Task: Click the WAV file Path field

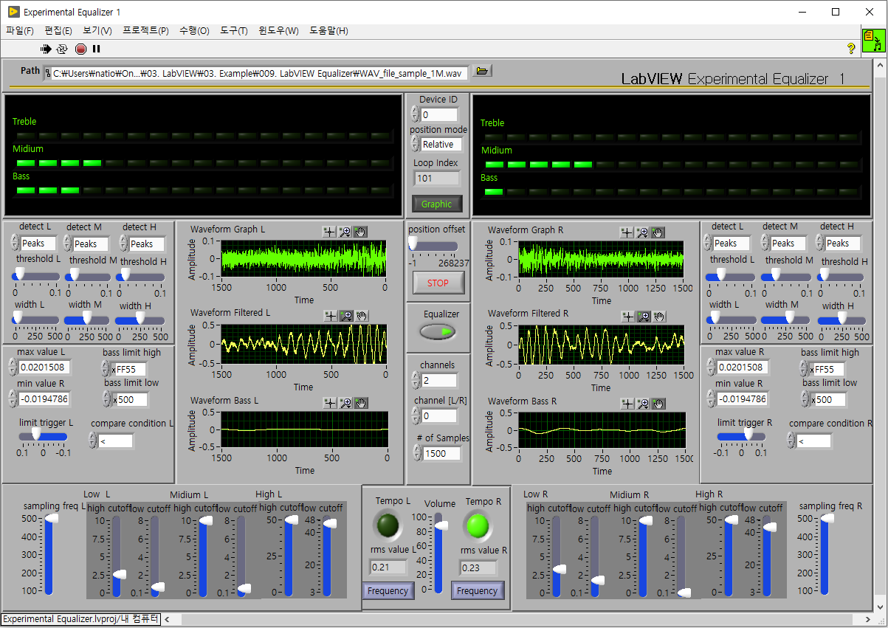Action: pyautogui.click(x=256, y=73)
